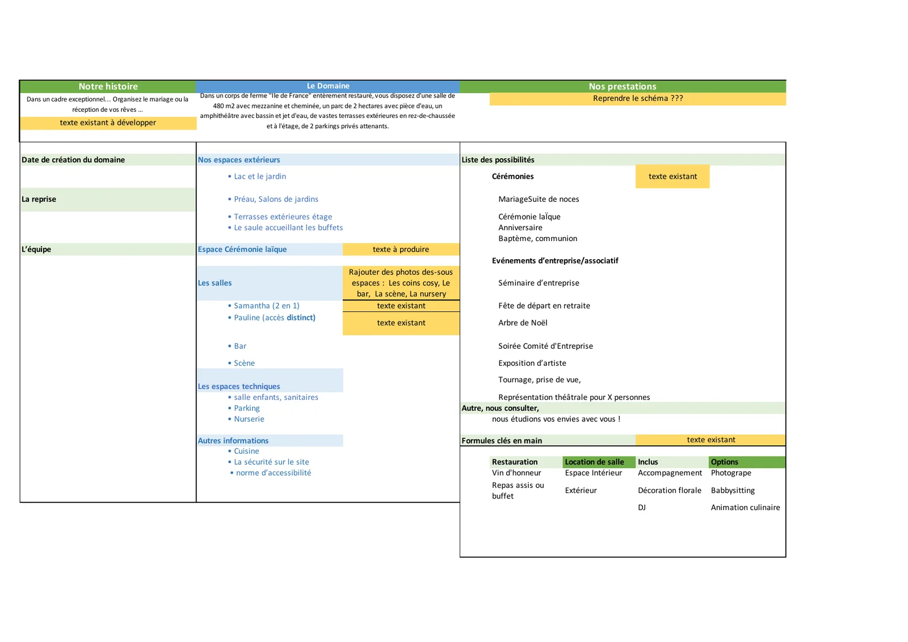Click 'Représentation théatrale pour X personnes'
The height and width of the screenshot is (642, 908).
(x=574, y=398)
